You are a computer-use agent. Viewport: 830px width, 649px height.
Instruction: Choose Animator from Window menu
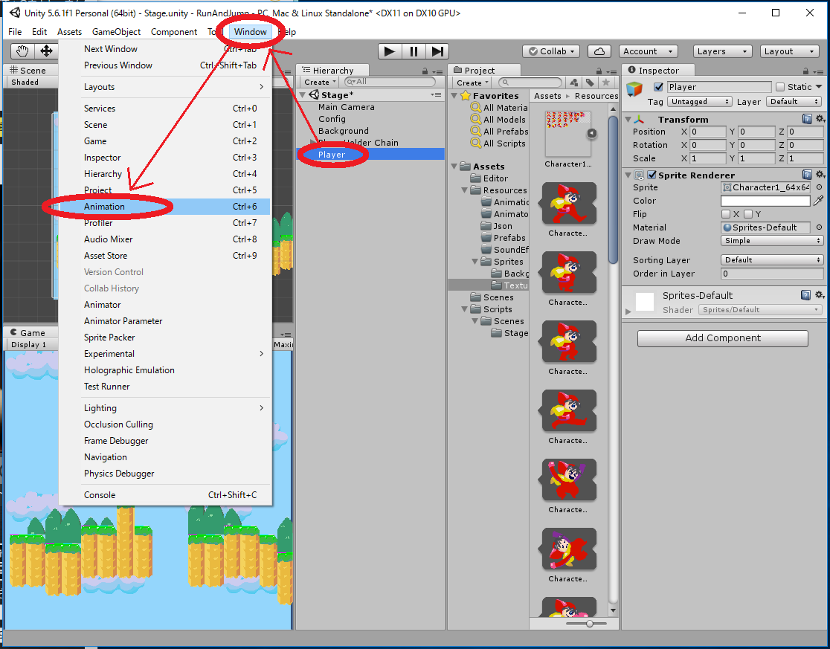[165, 305]
